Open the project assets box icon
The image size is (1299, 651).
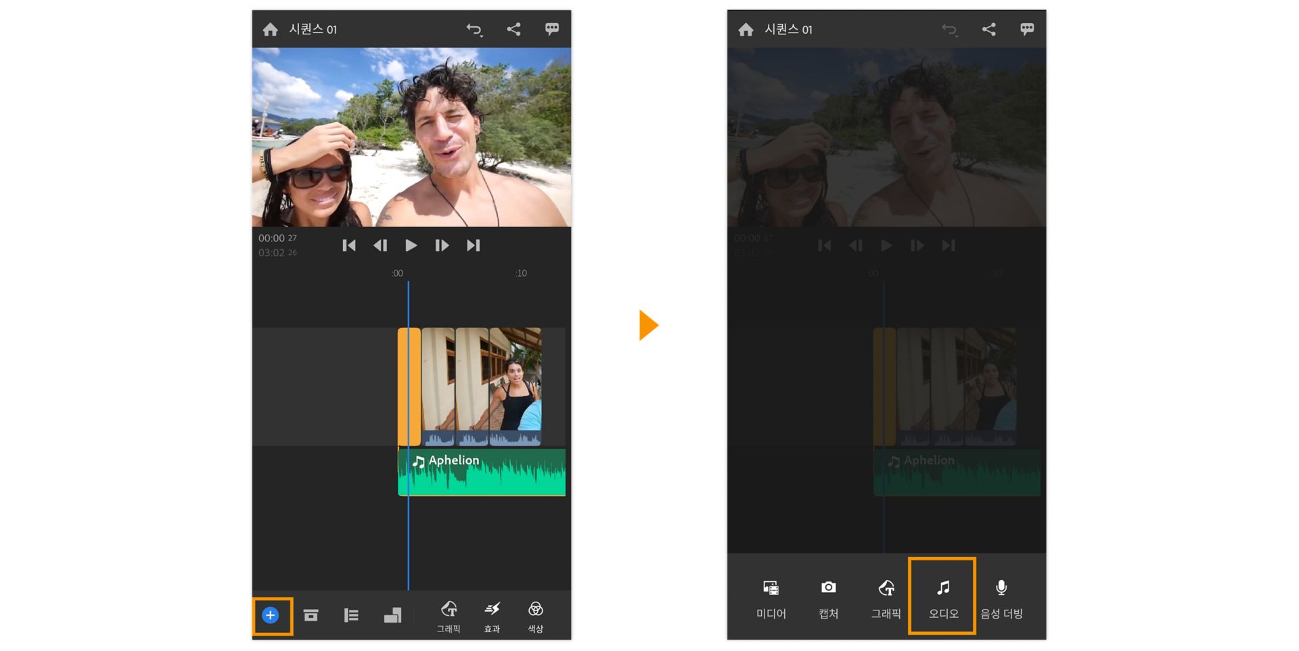pos(311,615)
